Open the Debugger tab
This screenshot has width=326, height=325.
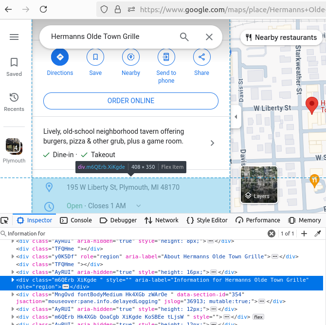point(118,220)
